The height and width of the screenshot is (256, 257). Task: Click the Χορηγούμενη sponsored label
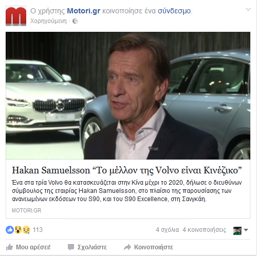click(x=48, y=21)
